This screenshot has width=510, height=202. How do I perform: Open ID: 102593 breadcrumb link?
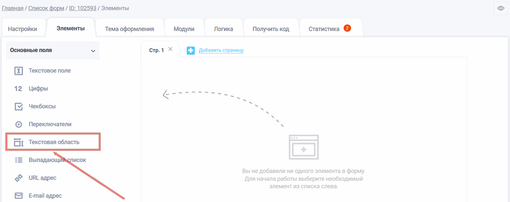click(82, 8)
